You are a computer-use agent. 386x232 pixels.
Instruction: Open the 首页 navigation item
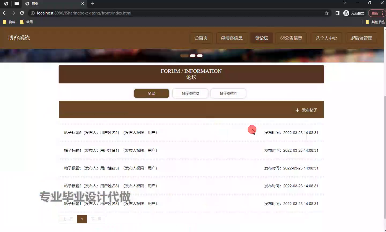pyautogui.click(x=201, y=38)
